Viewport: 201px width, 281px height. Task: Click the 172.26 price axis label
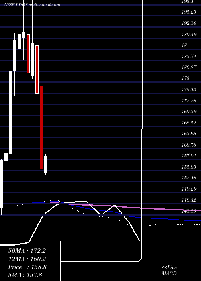pos(189,100)
